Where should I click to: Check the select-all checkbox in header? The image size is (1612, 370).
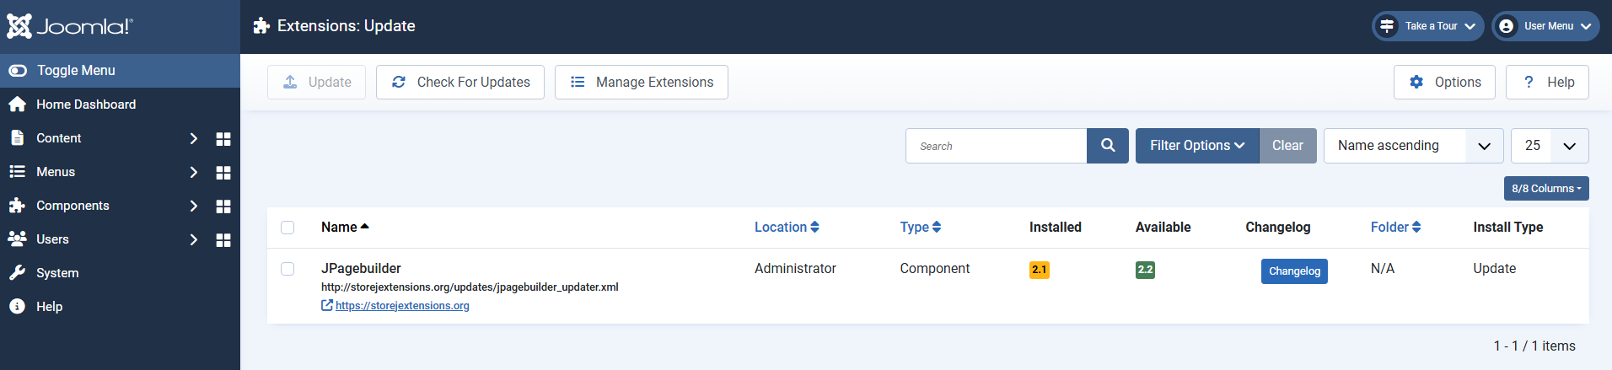coord(287,228)
